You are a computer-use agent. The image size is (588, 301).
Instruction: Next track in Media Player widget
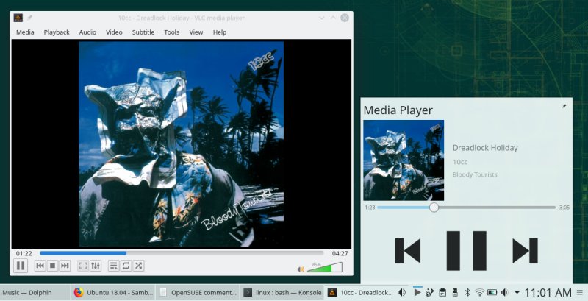pos(525,251)
